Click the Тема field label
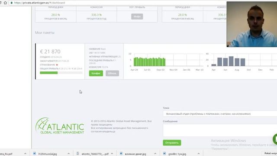277x156 pixels. [166, 108]
